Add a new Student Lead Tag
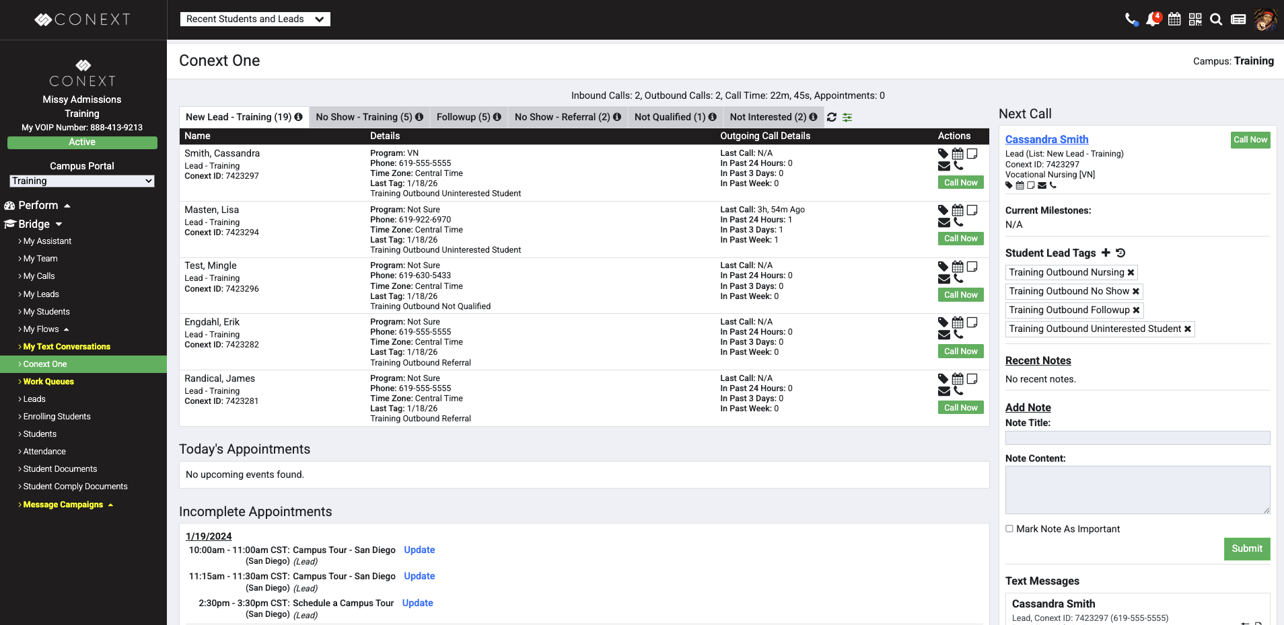 [x=1106, y=253]
